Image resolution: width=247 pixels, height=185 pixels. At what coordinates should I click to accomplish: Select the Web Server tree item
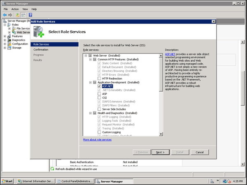[x=23, y=32]
